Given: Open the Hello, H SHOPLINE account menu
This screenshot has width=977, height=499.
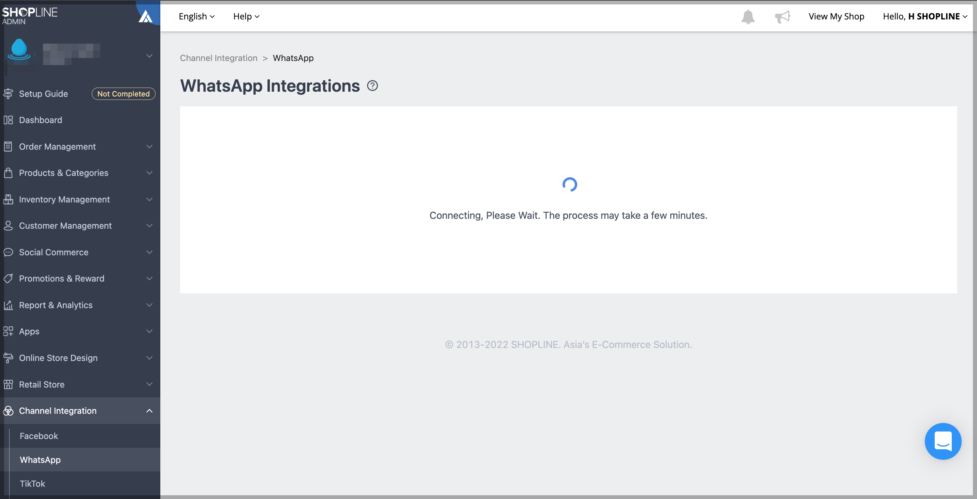Looking at the screenshot, I should click(x=925, y=16).
